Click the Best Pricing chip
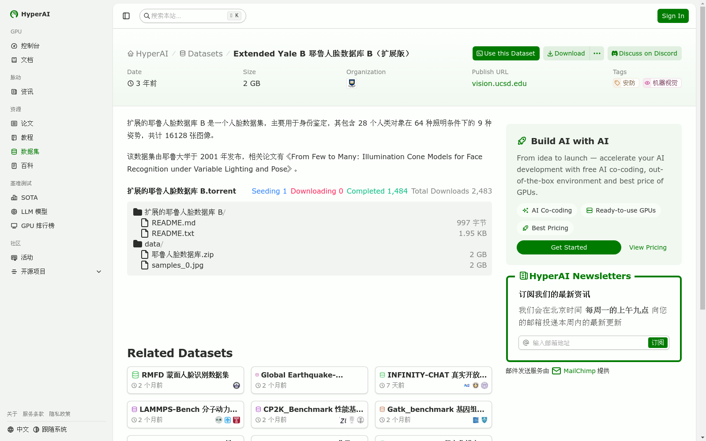 click(x=545, y=228)
